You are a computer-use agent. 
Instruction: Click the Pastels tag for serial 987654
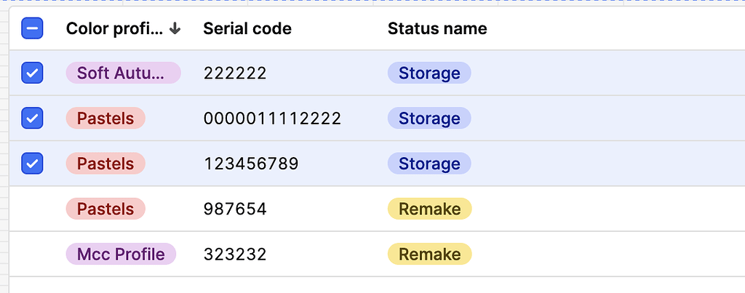[105, 209]
